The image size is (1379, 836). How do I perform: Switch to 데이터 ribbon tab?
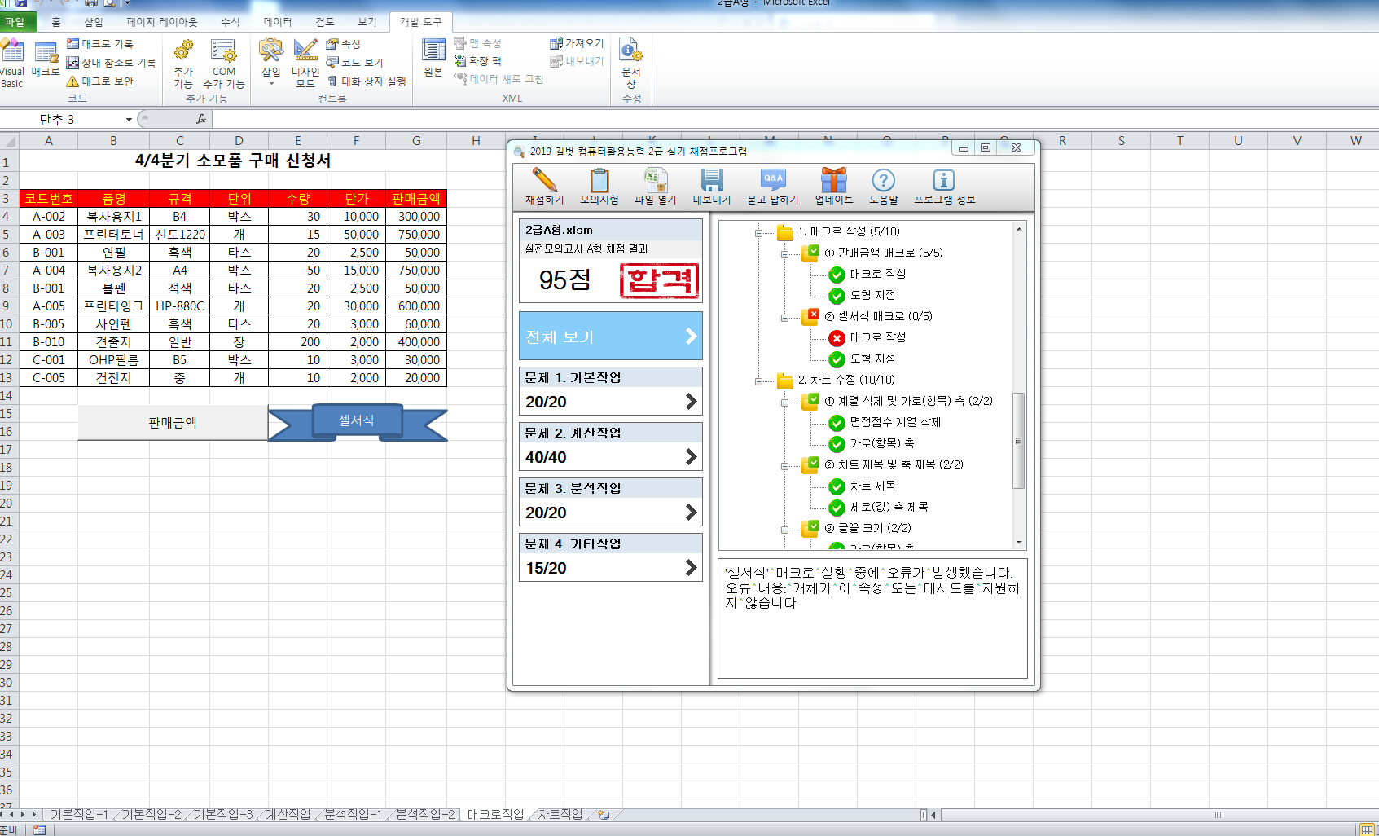point(278,22)
